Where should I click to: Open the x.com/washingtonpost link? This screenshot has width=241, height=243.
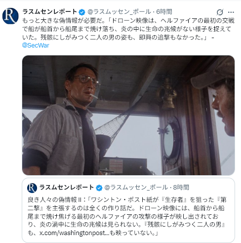pyautogui.click(x=74, y=233)
